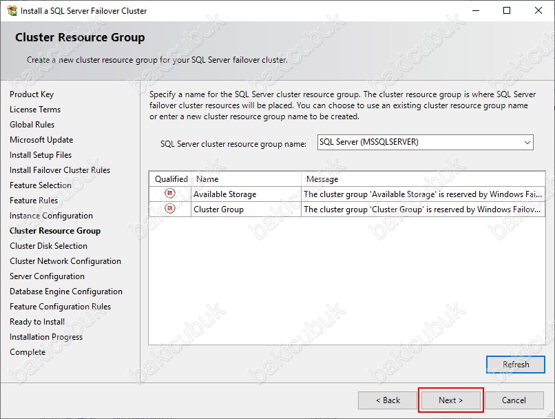Viewport: 555px width, 419px height.
Task: Go to the Complete step
Action: coord(28,352)
